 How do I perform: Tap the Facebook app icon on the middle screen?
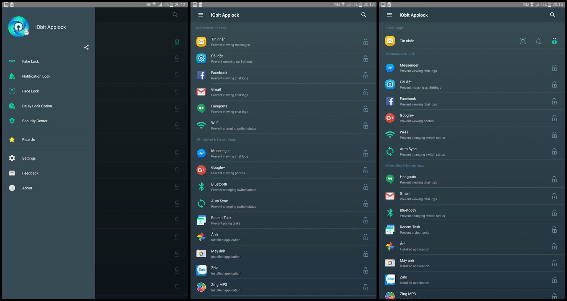click(x=201, y=75)
